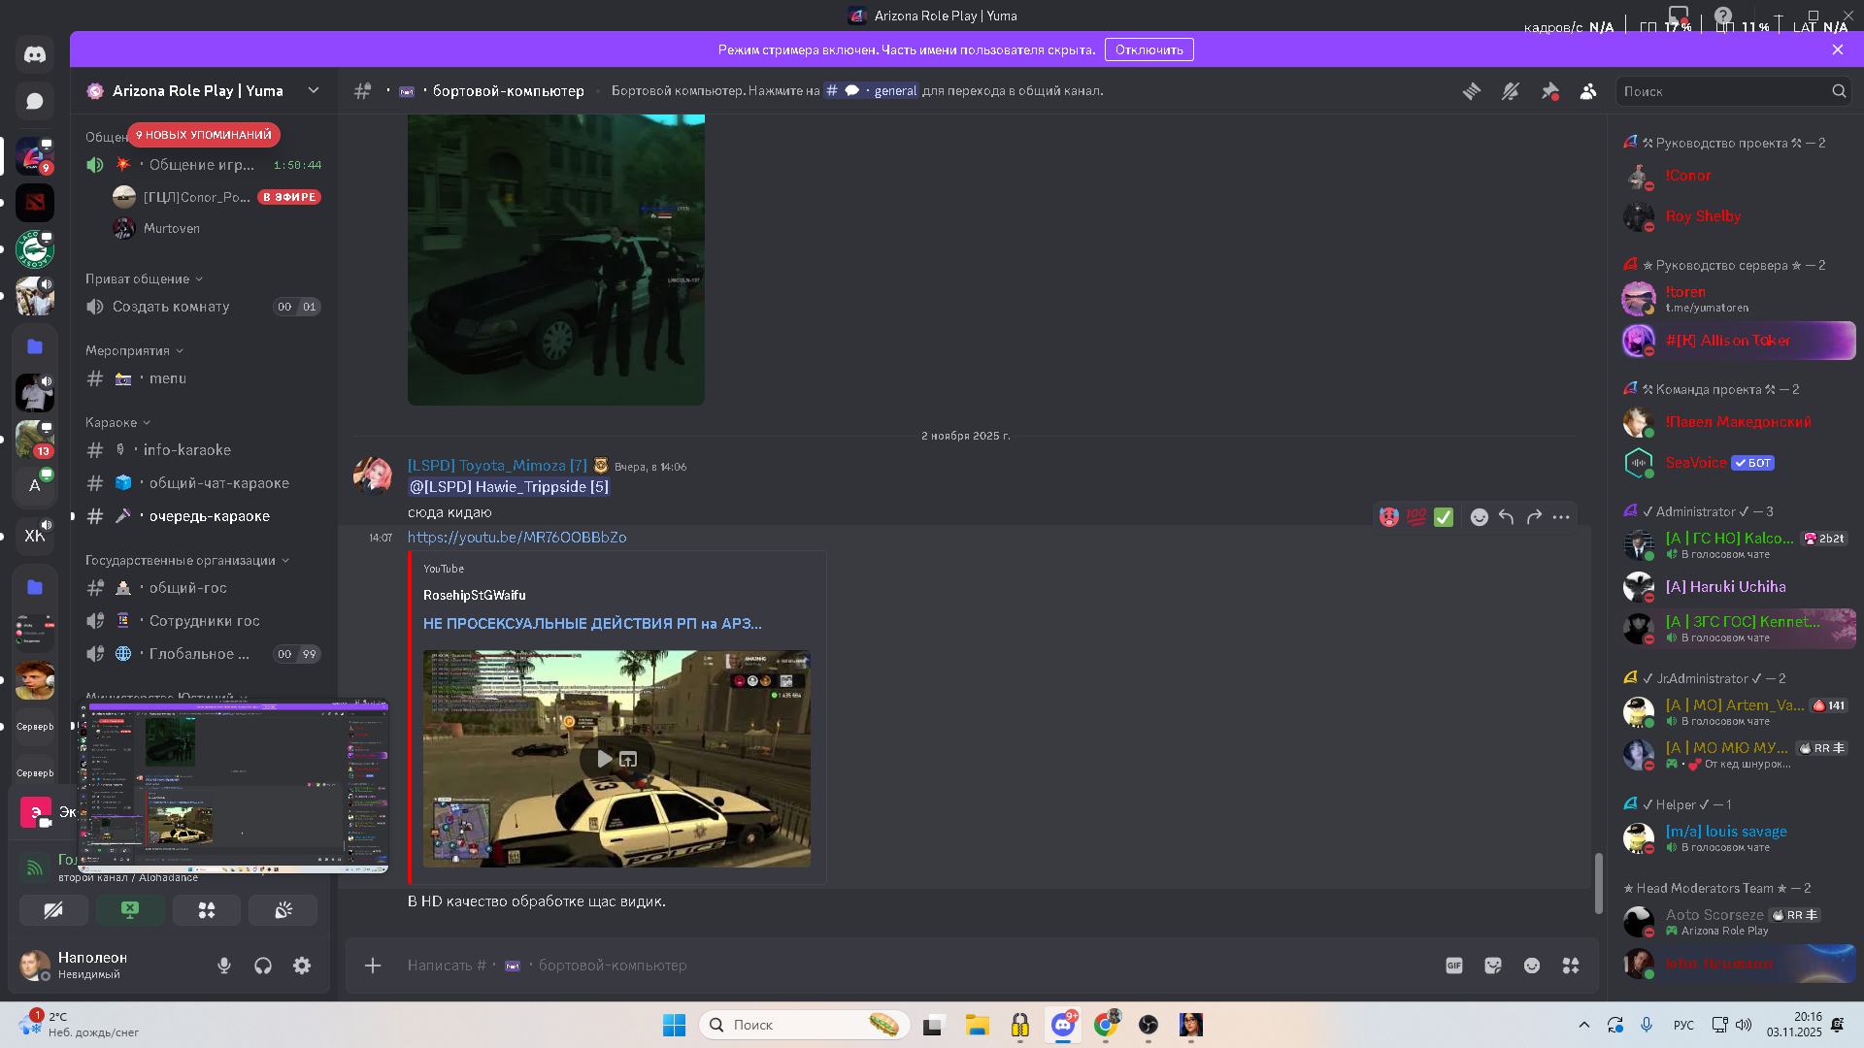Toggle microphone mute in user panel
This screenshot has width=1864, height=1048.
point(224,966)
